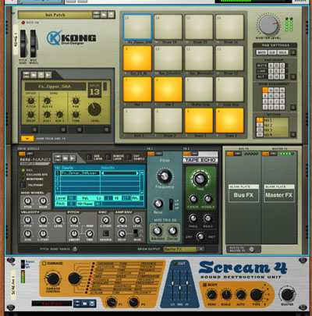Assign pad to Link group D

pos(271,71)
